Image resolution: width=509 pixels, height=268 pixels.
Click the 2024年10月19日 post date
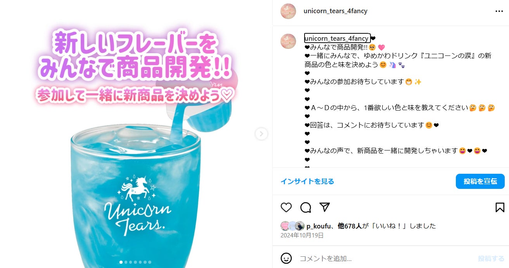[302, 235]
